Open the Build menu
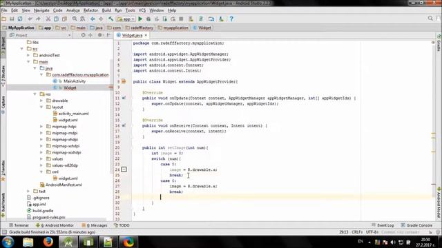The height and width of the screenshot is (248, 442). click(106, 10)
